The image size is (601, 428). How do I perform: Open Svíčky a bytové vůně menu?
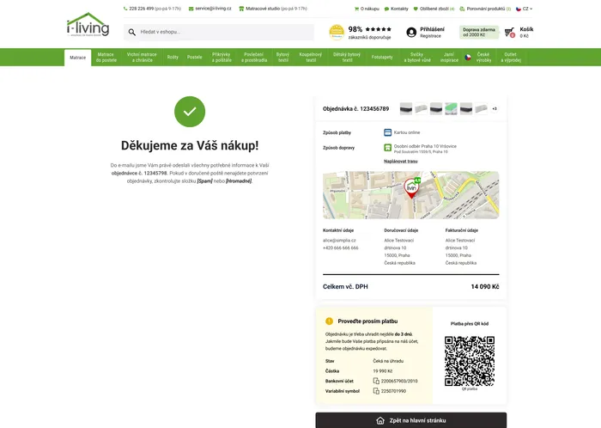[x=417, y=57]
